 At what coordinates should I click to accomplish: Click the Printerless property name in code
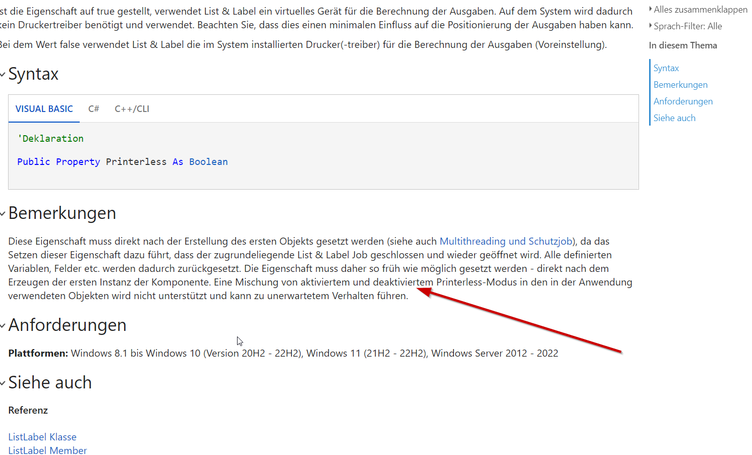(136, 162)
